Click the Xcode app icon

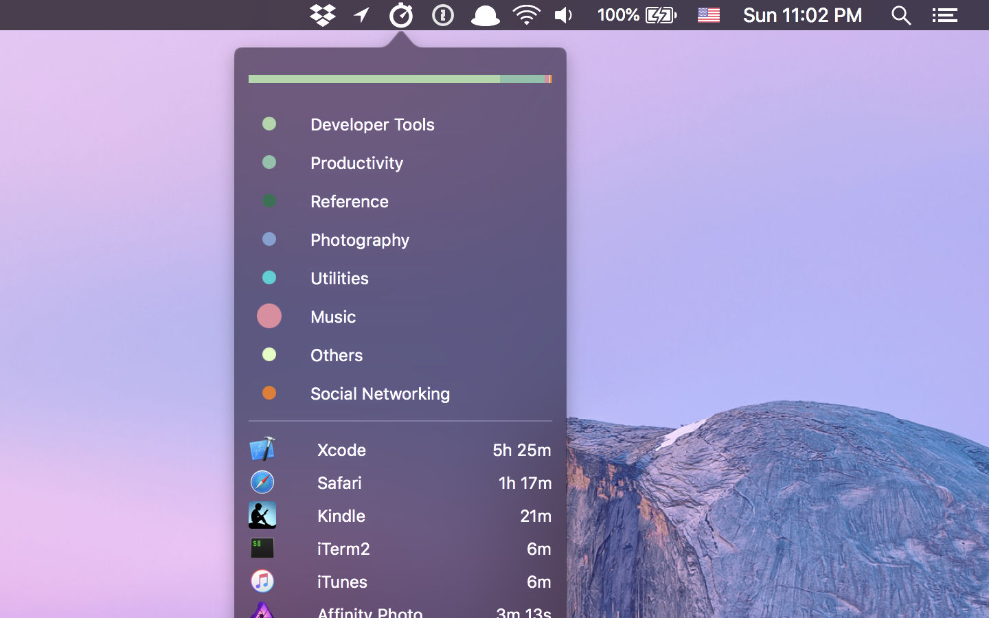click(262, 449)
